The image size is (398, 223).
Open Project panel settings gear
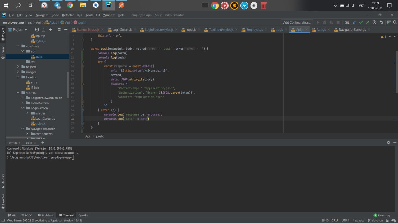pos(59,29)
